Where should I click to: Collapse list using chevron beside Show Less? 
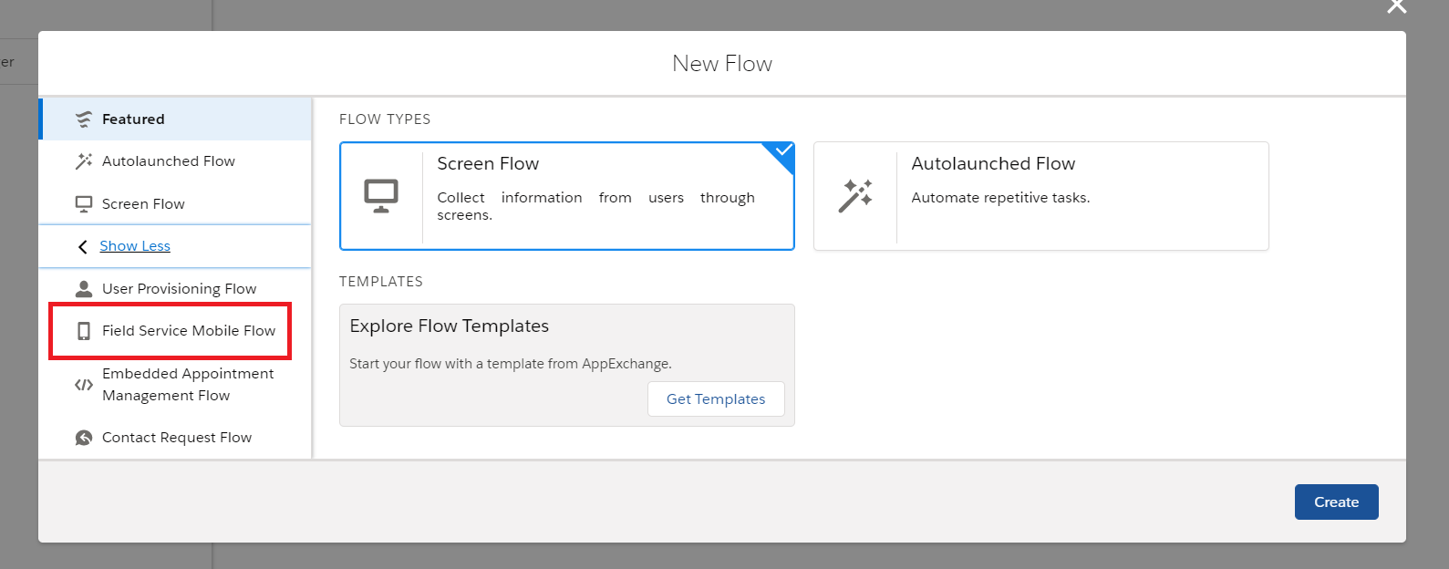click(x=83, y=247)
